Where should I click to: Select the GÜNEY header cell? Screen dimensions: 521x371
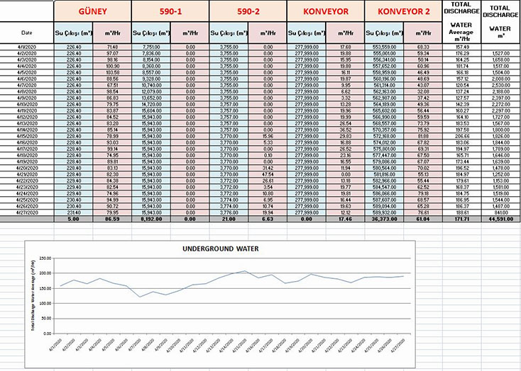pyautogui.click(x=92, y=11)
